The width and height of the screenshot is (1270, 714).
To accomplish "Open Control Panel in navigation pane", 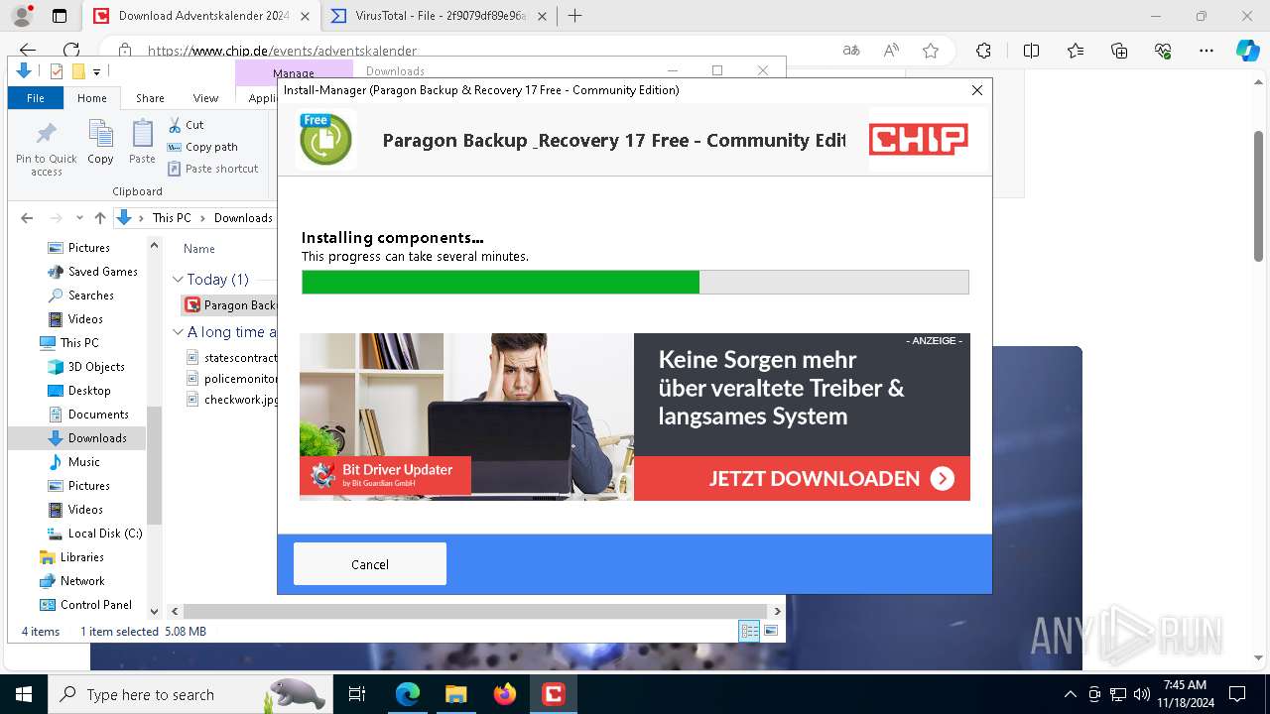I will click(x=85, y=605).
